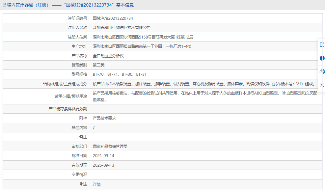325x192 pixels.
Task: Click model specs BT-70、BT-71、BT-30、BT-31
Action: click(x=120, y=74)
